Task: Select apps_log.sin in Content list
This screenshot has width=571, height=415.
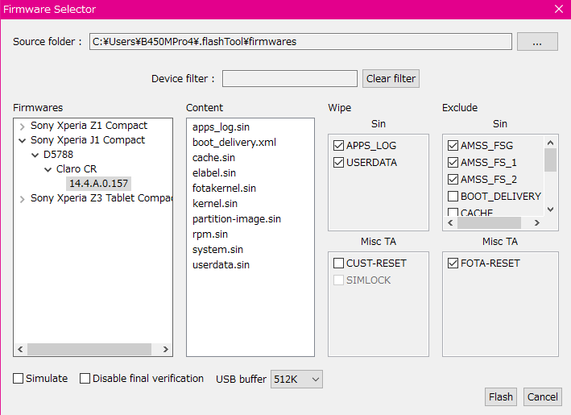Action: pyautogui.click(x=221, y=127)
